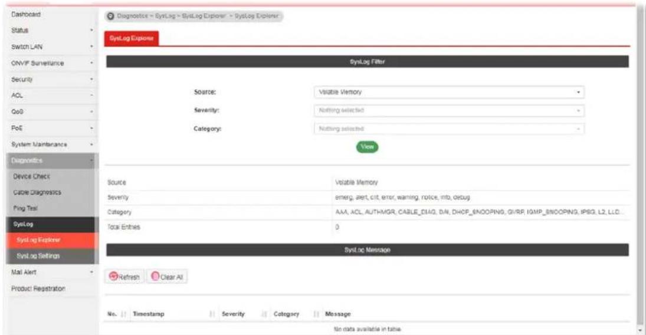Open the Category dropdown

coord(449,129)
